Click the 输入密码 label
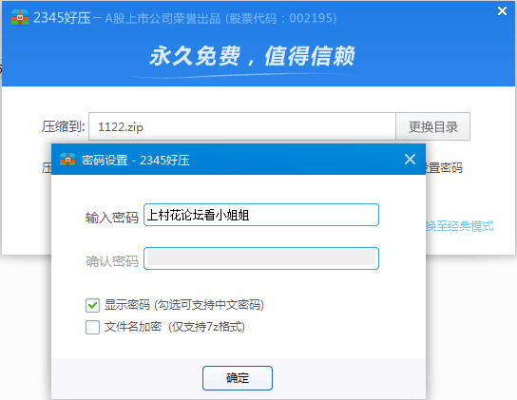This screenshot has height=400, width=517. [112, 218]
